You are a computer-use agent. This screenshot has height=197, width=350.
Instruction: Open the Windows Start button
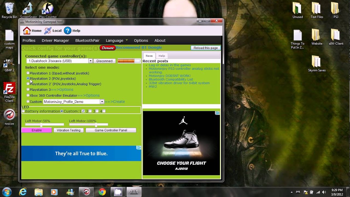pyautogui.click(x=7, y=192)
